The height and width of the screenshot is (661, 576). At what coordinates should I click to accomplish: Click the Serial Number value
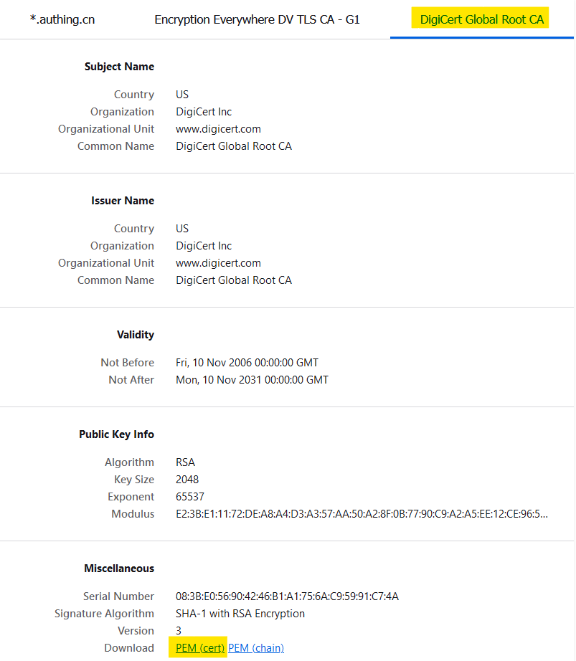tap(287, 596)
